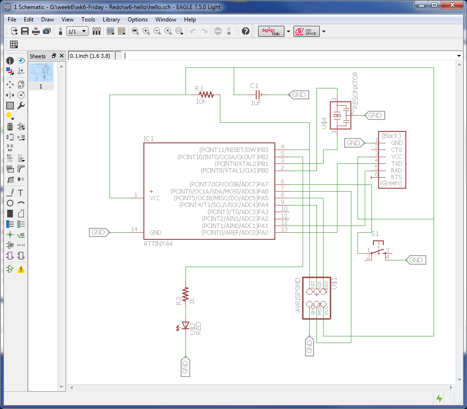
Task: Select the Rectangle tool
Action: pyautogui.click(x=10, y=214)
